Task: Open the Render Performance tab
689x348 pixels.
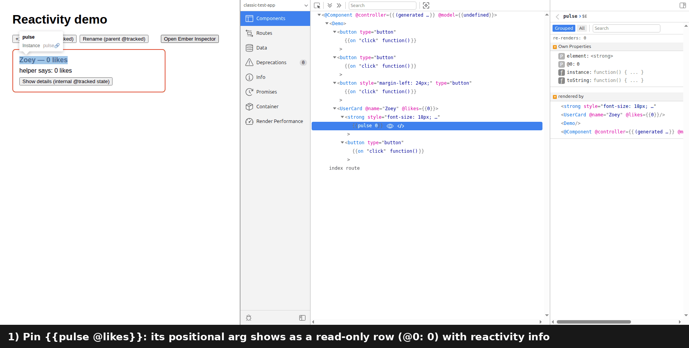Action: click(275, 121)
